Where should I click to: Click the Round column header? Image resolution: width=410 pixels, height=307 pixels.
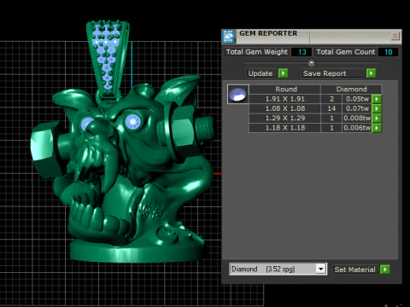tap(285, 90)
